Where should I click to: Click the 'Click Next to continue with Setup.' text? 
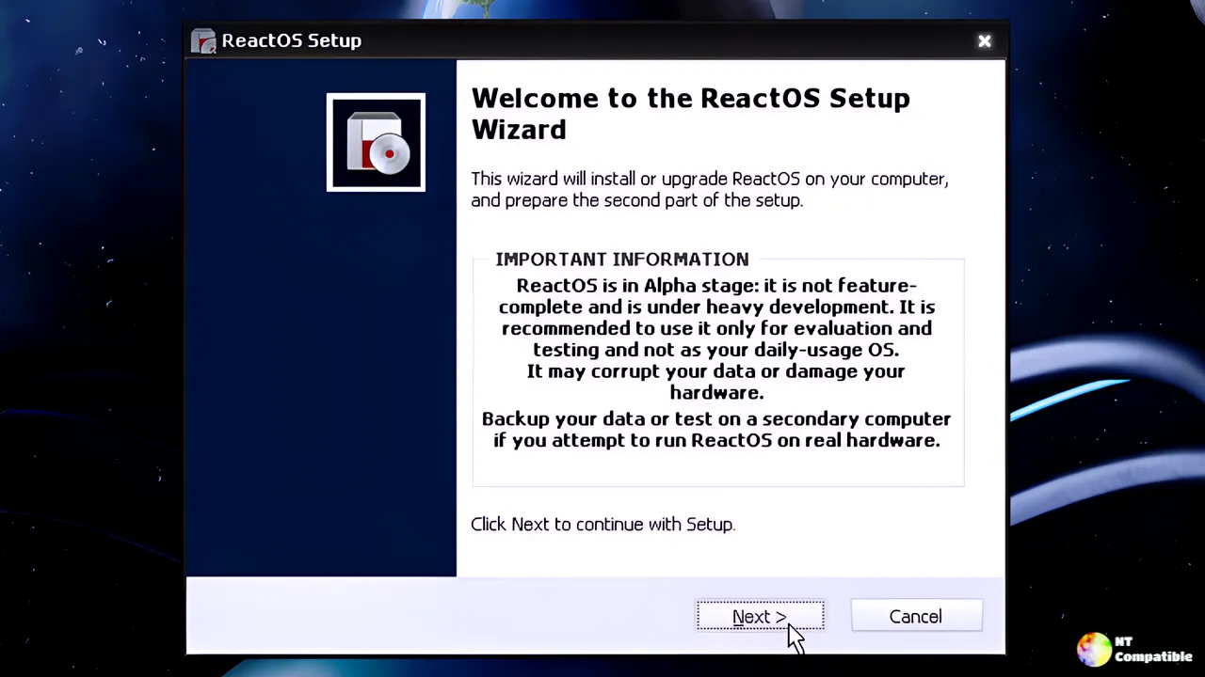pos(602,525)
